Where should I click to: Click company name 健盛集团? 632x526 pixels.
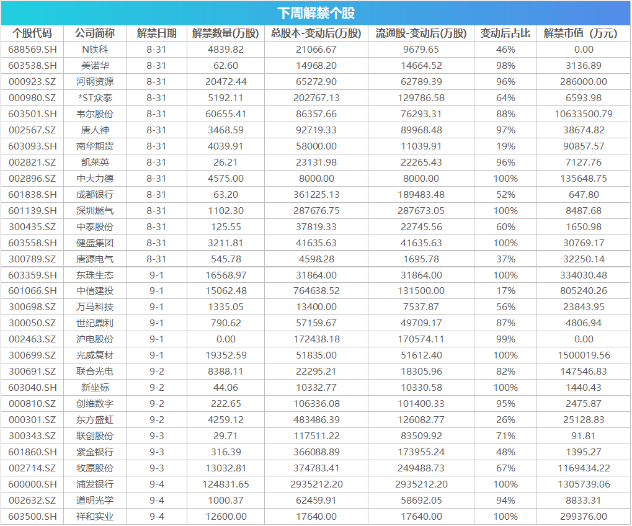pos(95,243)
